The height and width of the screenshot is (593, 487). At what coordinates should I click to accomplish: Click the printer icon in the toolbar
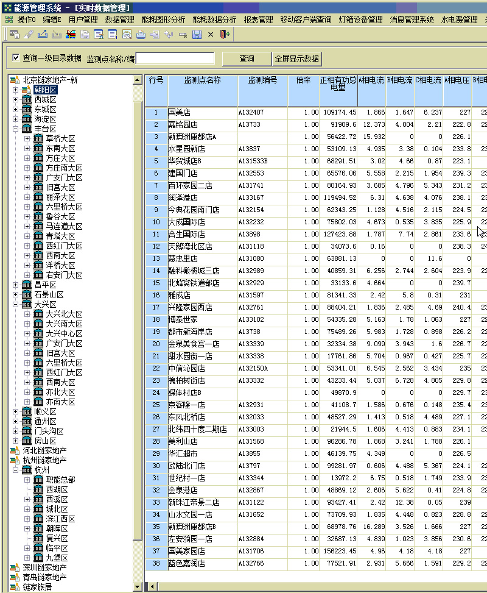pyautogui.click(x=141, y=35)
